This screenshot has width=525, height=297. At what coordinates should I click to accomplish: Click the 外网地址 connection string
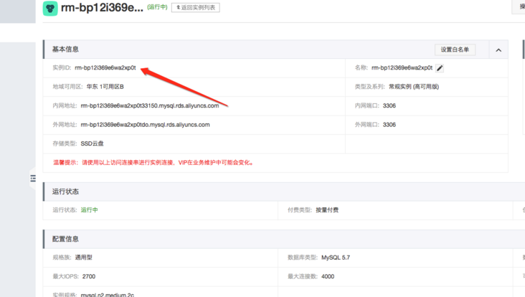pyautogui.click(x=145, y=125)
